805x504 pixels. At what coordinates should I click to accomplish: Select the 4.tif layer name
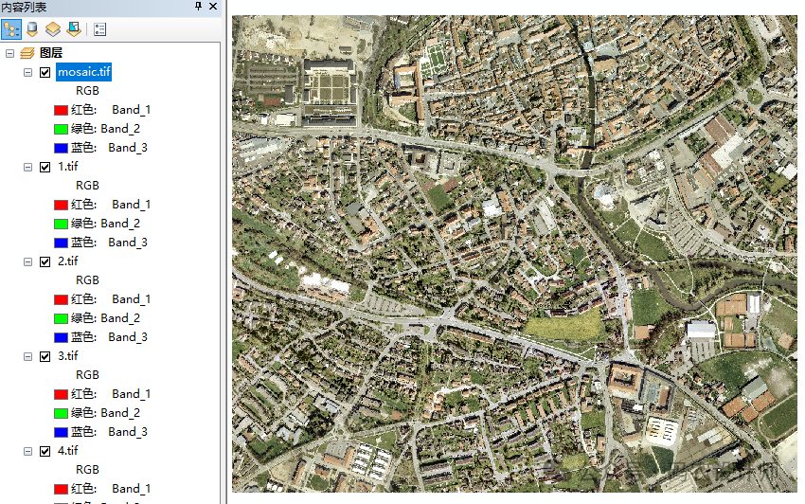tap(68, 451)
